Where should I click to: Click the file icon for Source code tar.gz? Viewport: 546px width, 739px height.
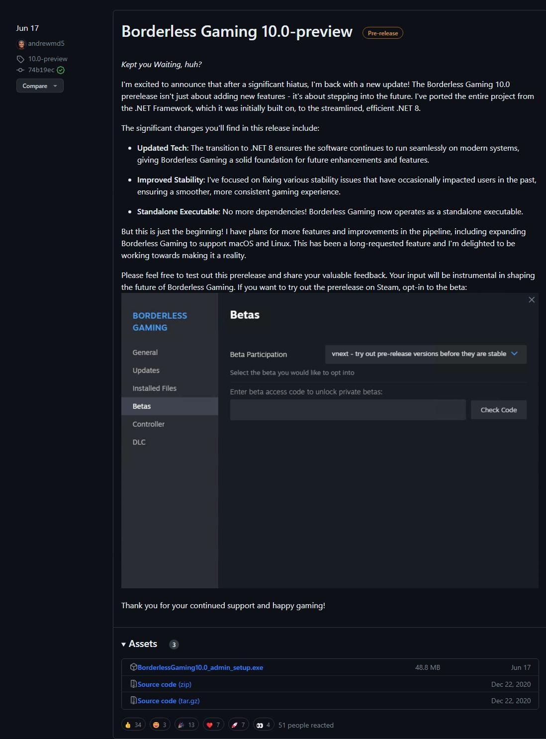point(133,700)
